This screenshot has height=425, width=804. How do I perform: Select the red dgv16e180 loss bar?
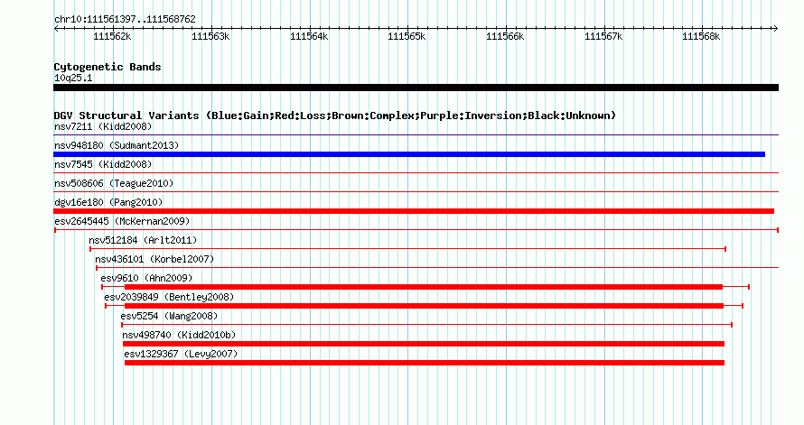click(x=414, y=211)
